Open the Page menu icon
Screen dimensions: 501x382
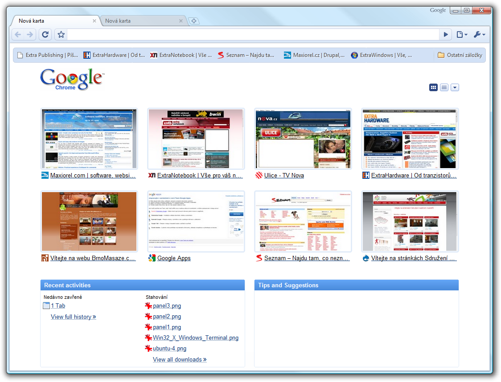pos(462,34)
